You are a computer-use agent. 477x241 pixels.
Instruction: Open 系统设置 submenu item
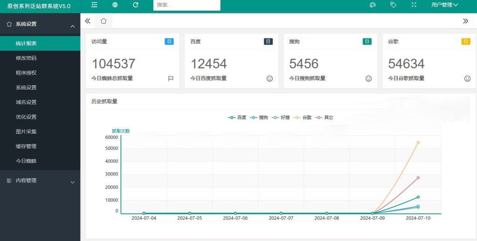point(40,87)
